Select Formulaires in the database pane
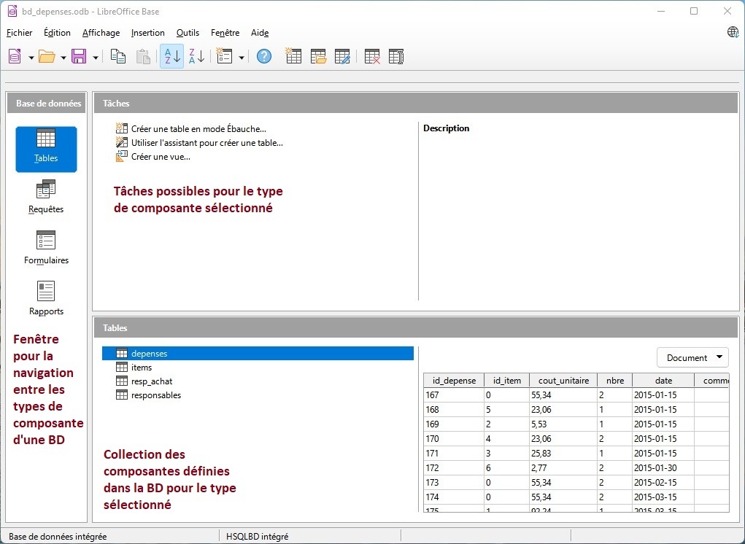745x544 pixels. [x=46, y=248]
